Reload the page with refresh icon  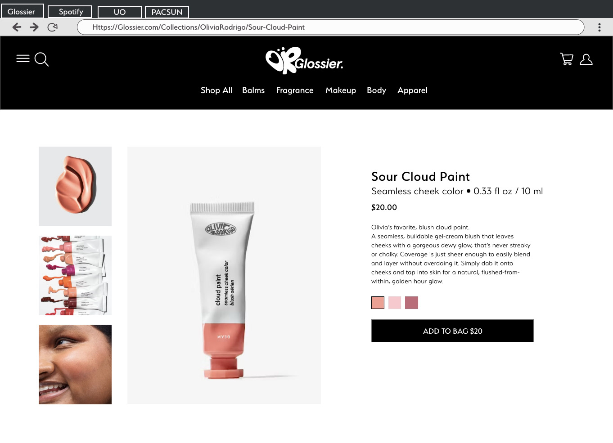pos(52,27)
